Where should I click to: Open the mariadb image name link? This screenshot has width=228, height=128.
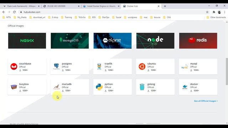point(67,84)
